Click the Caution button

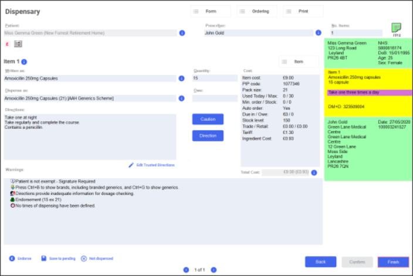pyautogui.click(x=208, y=119)
